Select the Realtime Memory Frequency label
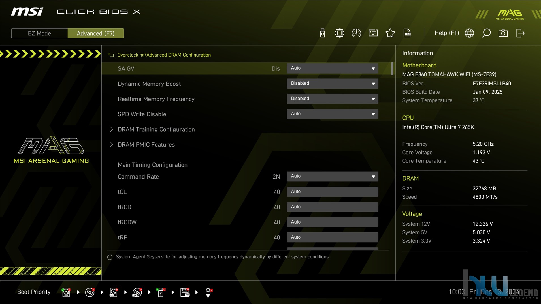This screenshot has width=541, height=304. click(156, 99)
